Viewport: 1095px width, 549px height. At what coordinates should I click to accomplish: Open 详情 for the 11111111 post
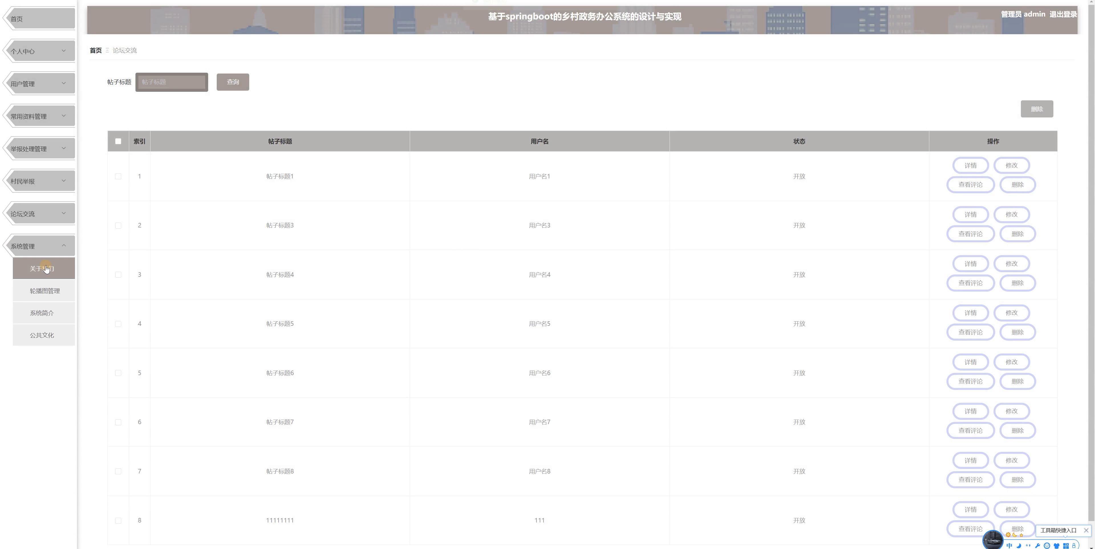(x=970, y=509)
